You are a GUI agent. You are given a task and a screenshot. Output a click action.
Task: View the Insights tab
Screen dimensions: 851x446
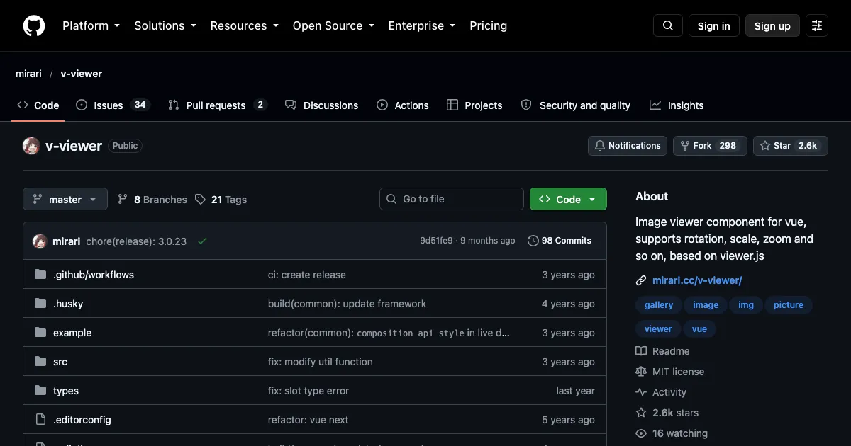[677, 105]
